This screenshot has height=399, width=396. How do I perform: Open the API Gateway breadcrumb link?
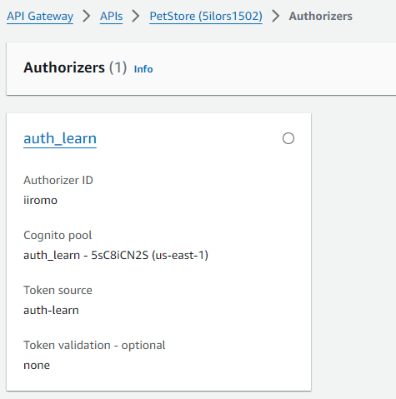40,16
